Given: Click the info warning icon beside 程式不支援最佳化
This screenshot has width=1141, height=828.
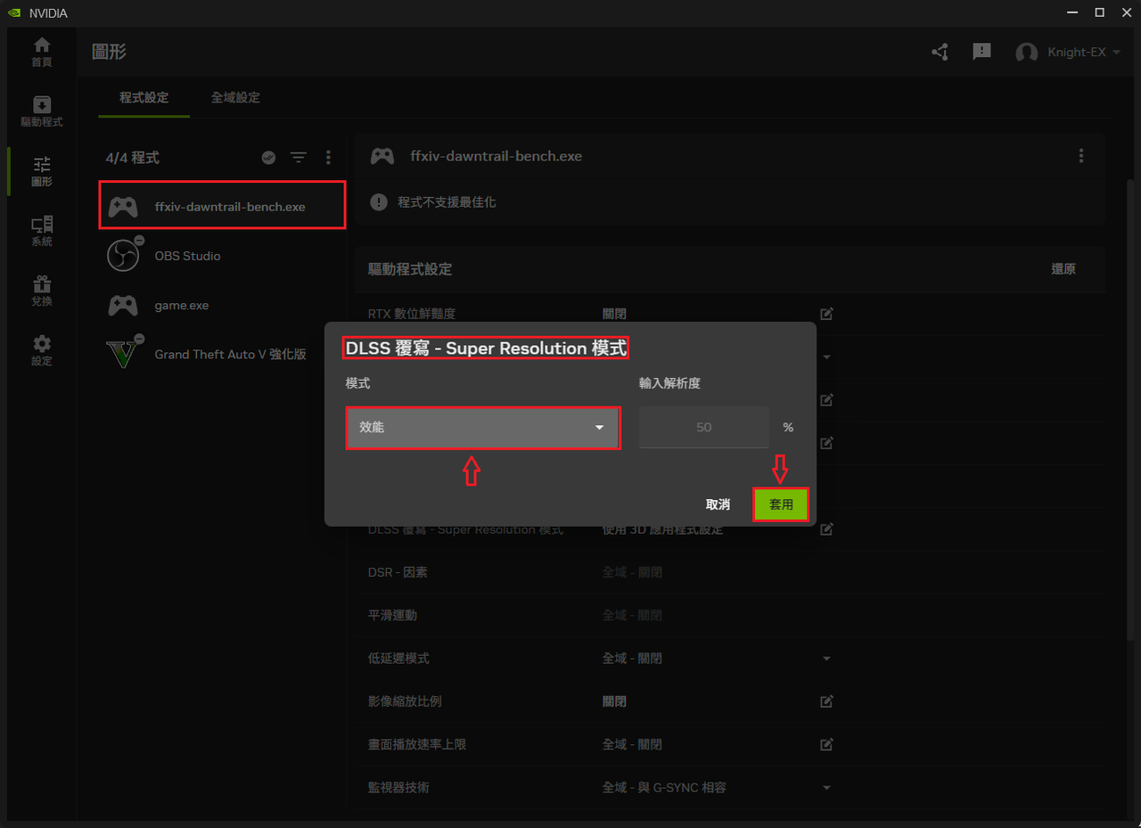Looking at the screenshot, I should (x=379, y=202).
